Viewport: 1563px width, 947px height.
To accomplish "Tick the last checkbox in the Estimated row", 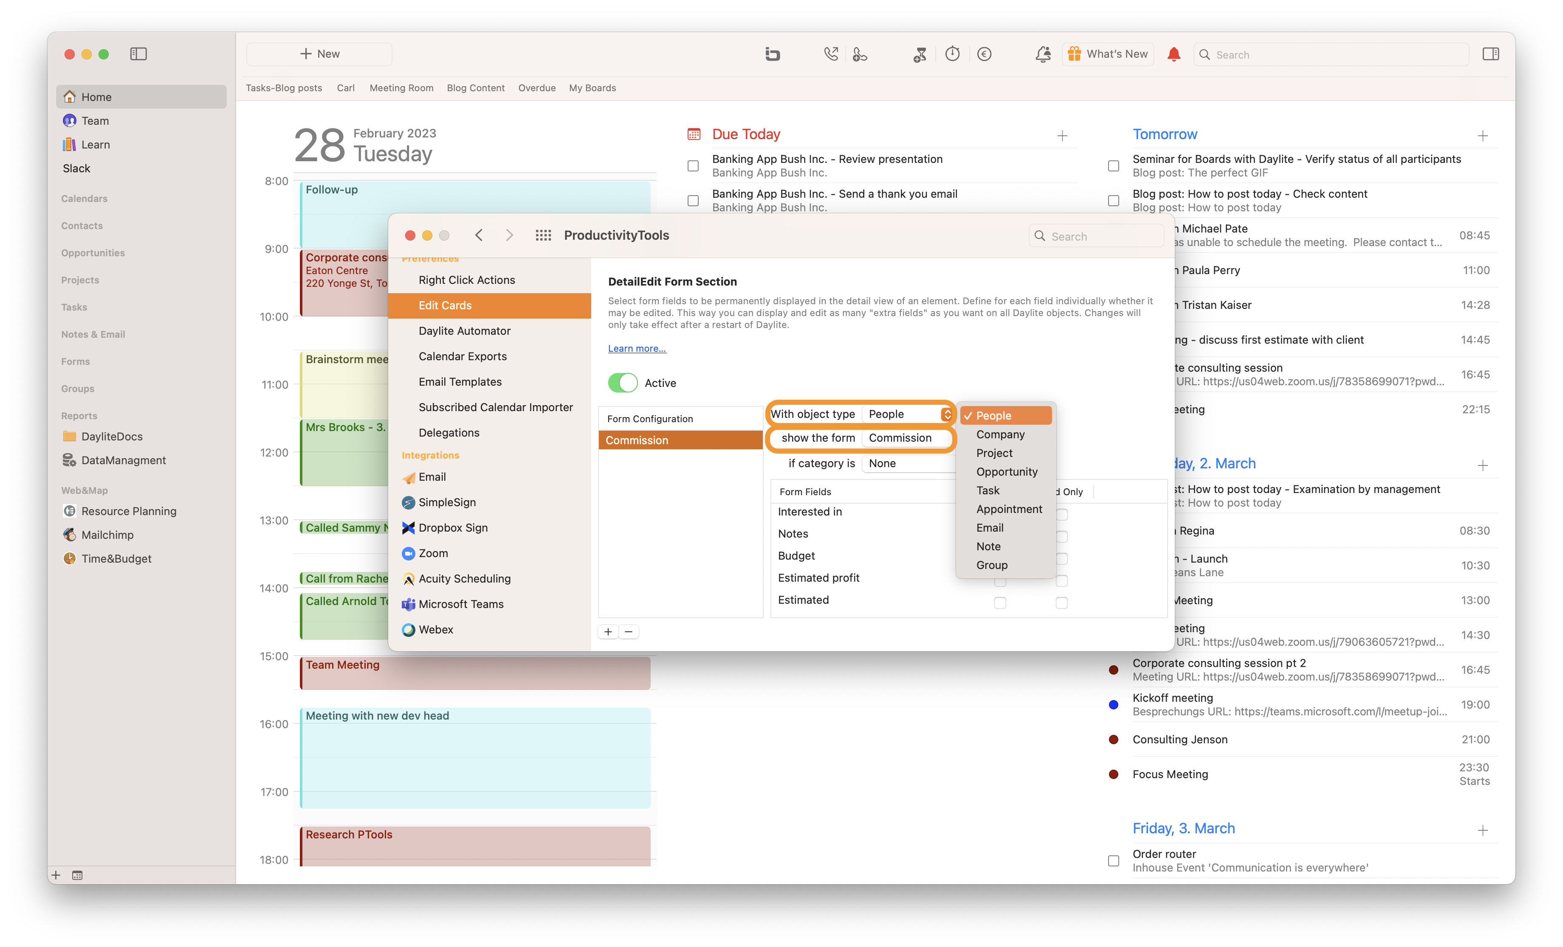I will pos(1062,602).
